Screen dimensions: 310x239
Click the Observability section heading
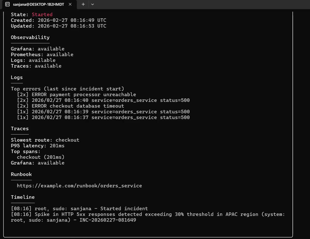point(30,37)
